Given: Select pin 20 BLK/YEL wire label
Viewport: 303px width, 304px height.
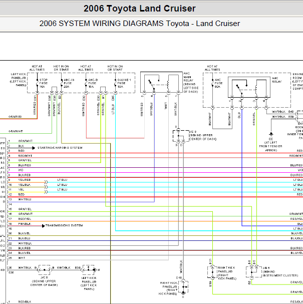Looking at the screenshot, I should pyautogui.click(x=24, y=233).
